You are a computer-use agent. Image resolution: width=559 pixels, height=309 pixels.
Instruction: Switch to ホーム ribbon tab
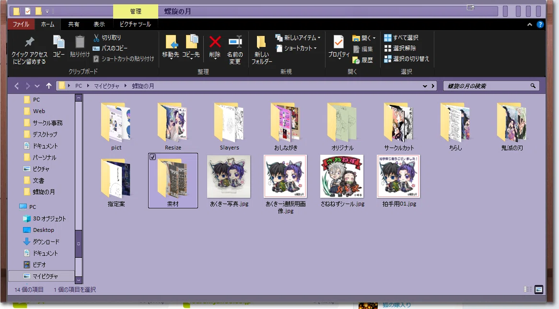(47, 24)
